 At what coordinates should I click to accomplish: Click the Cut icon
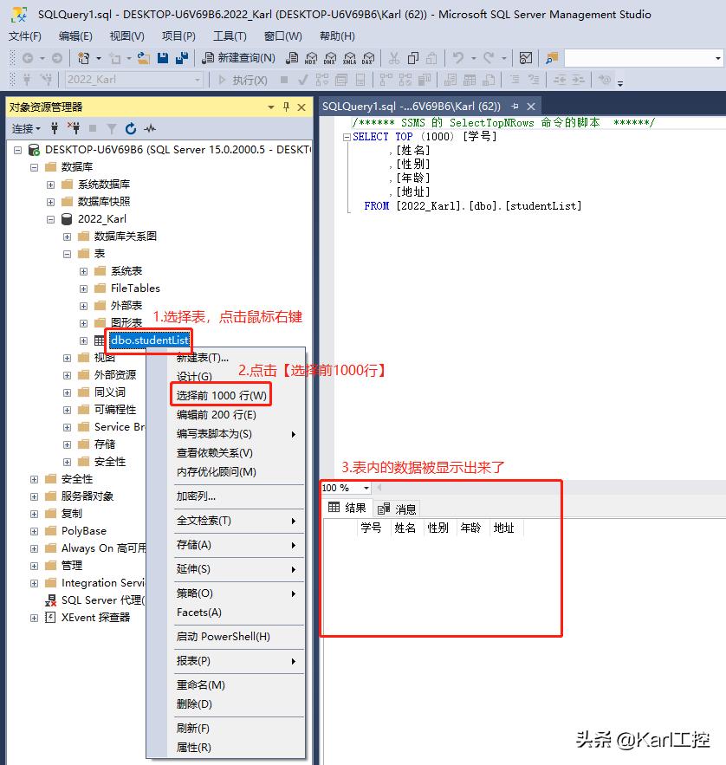point(394,58)
